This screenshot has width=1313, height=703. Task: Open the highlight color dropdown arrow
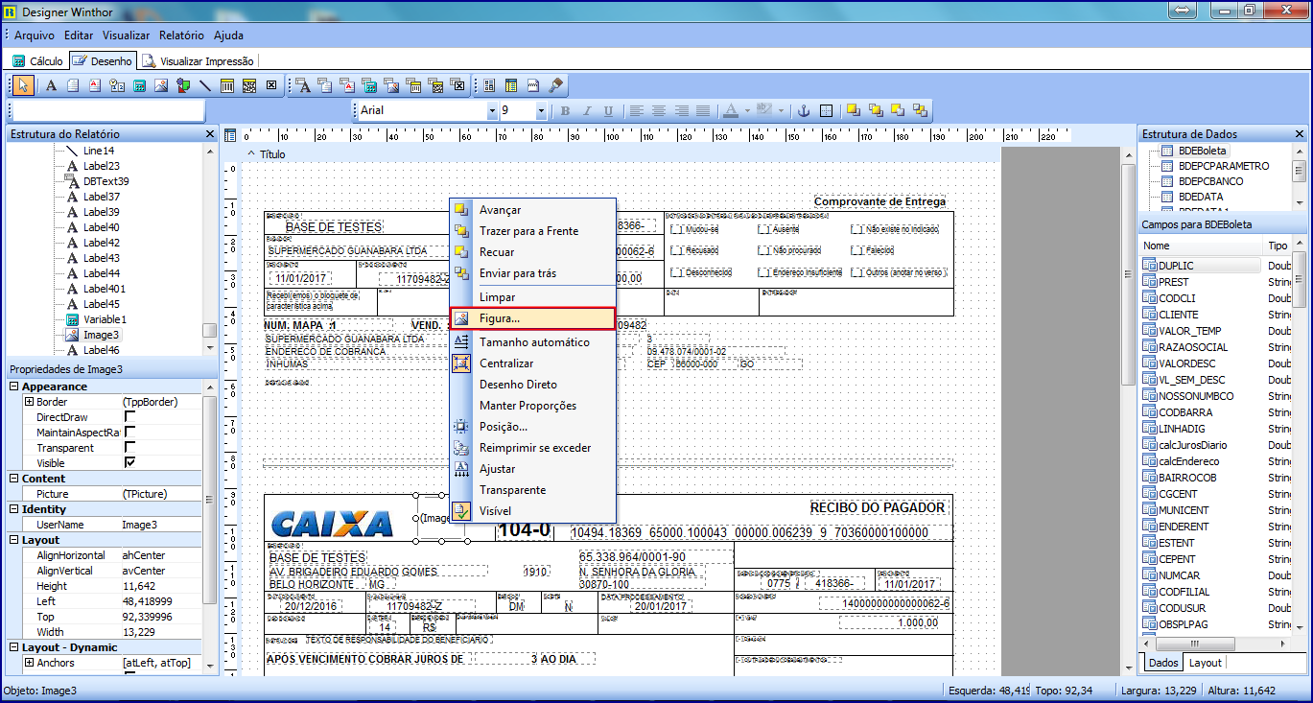[x=781, y=110]
